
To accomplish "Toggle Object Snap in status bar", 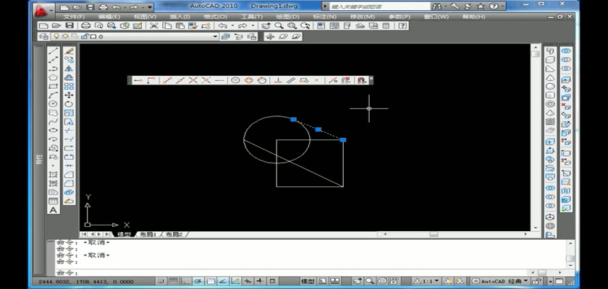I will pos(211,281).
